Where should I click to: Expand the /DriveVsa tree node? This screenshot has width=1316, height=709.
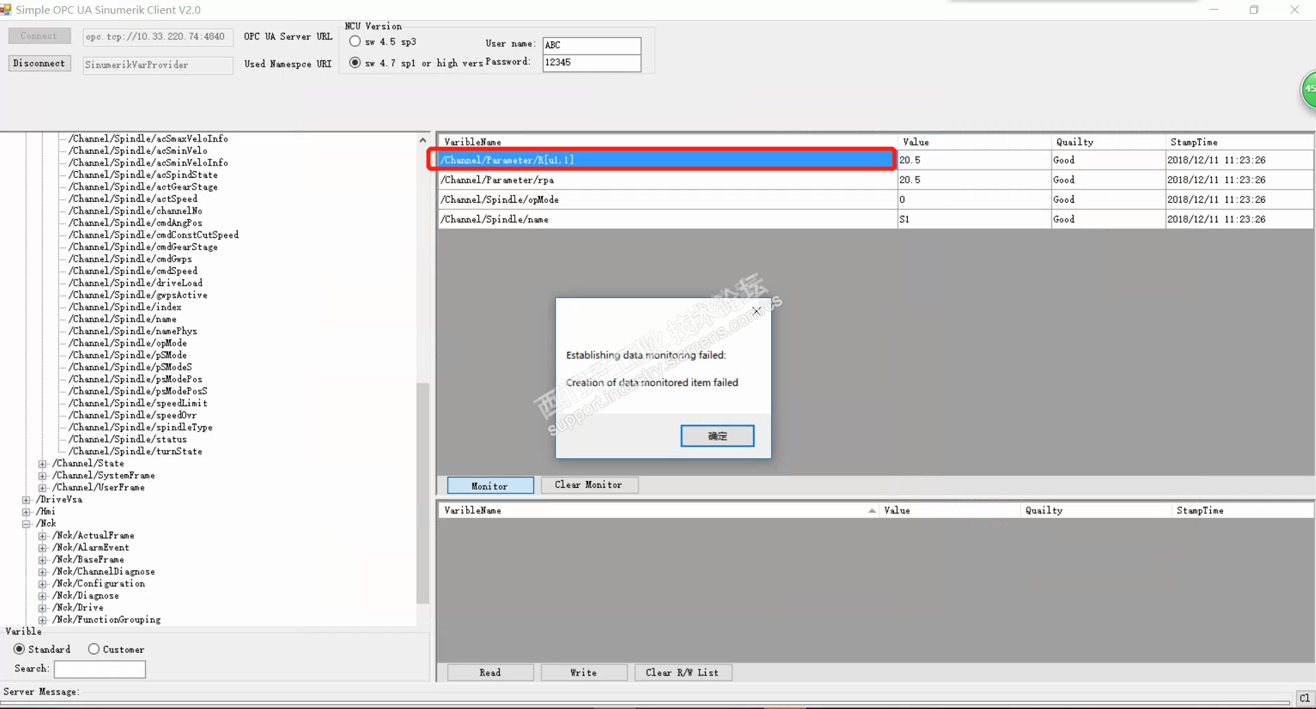point(26,499)
